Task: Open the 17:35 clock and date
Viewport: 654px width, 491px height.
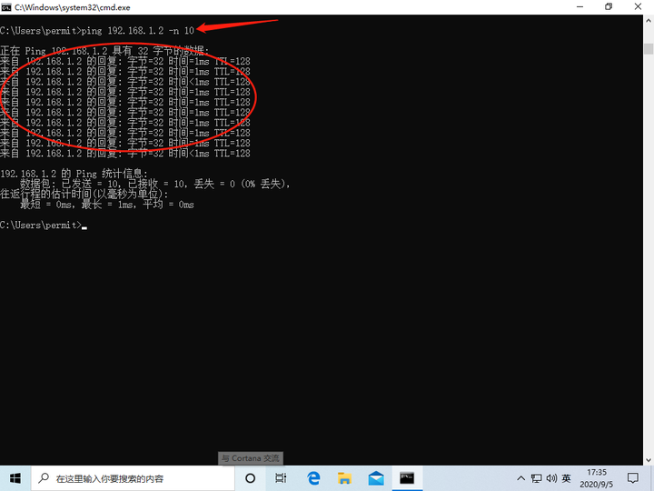Action: (x=597, y=478)
